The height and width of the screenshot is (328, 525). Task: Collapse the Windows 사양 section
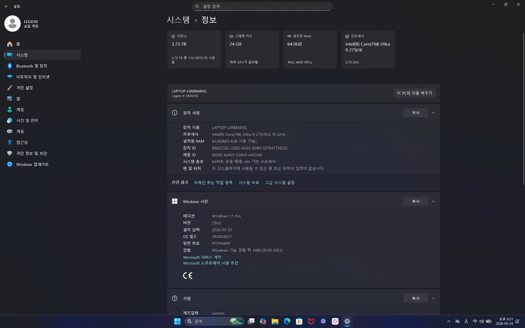433,201
